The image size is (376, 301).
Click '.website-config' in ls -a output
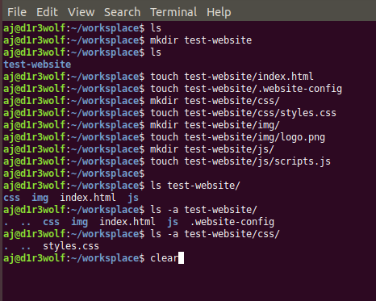point(232,222)
